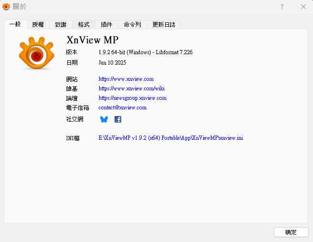Open the xnview.com/wiki link
This screenshot has height=242, width=313.
click(x=132, y=88)
